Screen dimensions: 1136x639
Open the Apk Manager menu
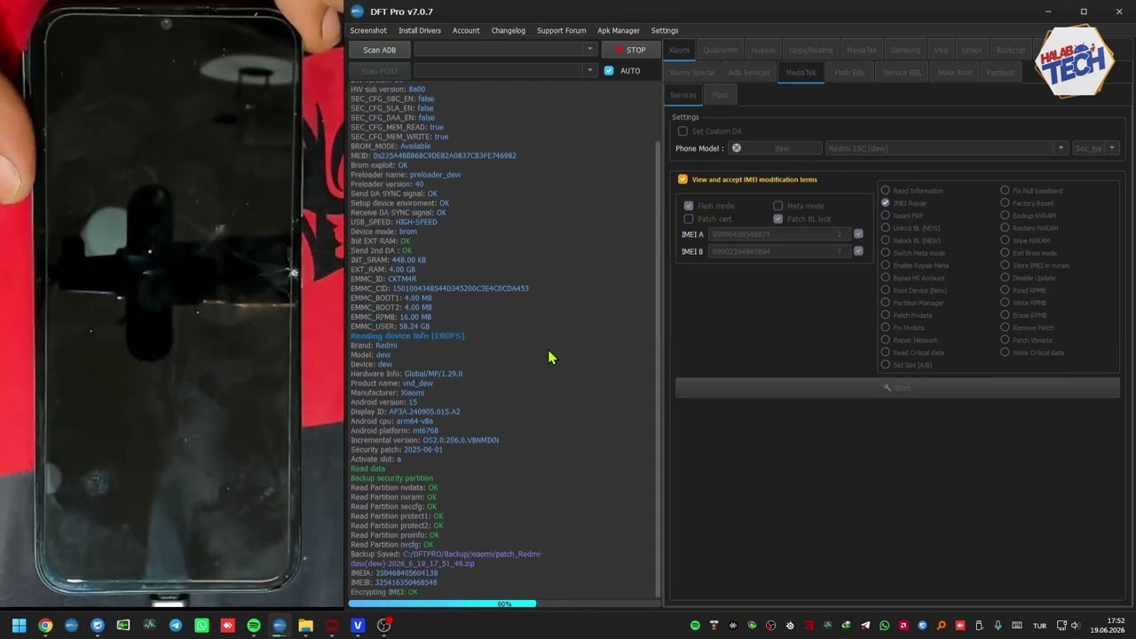click(x=619, y=31)
